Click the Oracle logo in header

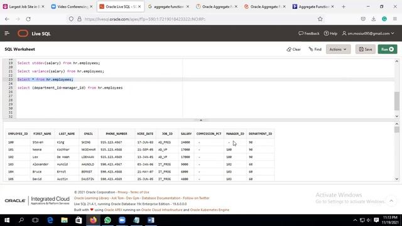(x=23, y=33)
